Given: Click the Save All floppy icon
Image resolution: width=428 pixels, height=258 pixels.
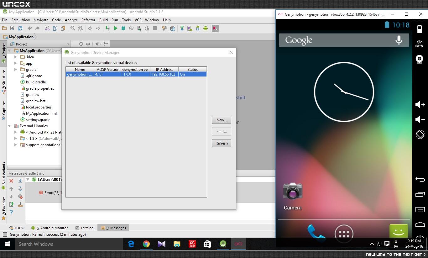Looking at the screenshot, I should pyautogui.click(x=12, y=28).
